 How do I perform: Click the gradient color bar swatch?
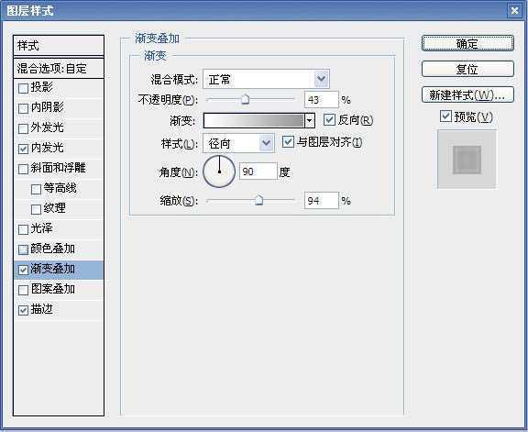pyautogui.click(x=254, y=120)
